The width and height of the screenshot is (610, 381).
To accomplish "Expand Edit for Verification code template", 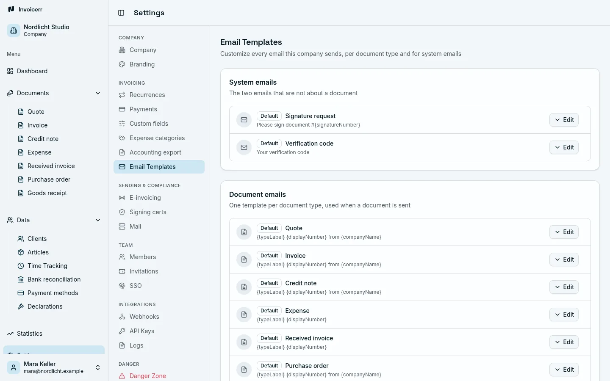I will click(x=564, y=147).
